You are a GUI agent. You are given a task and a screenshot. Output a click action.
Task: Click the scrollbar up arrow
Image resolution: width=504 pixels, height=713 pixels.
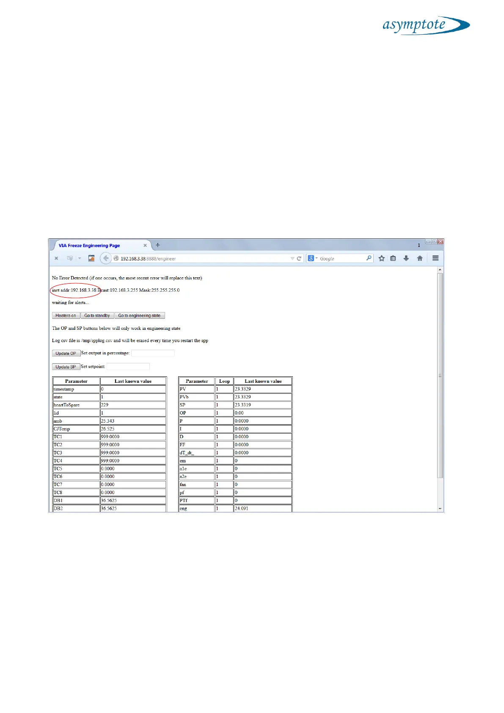(x=440, y=270)
